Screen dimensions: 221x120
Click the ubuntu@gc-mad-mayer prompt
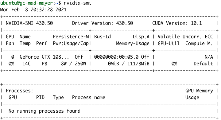26,3
